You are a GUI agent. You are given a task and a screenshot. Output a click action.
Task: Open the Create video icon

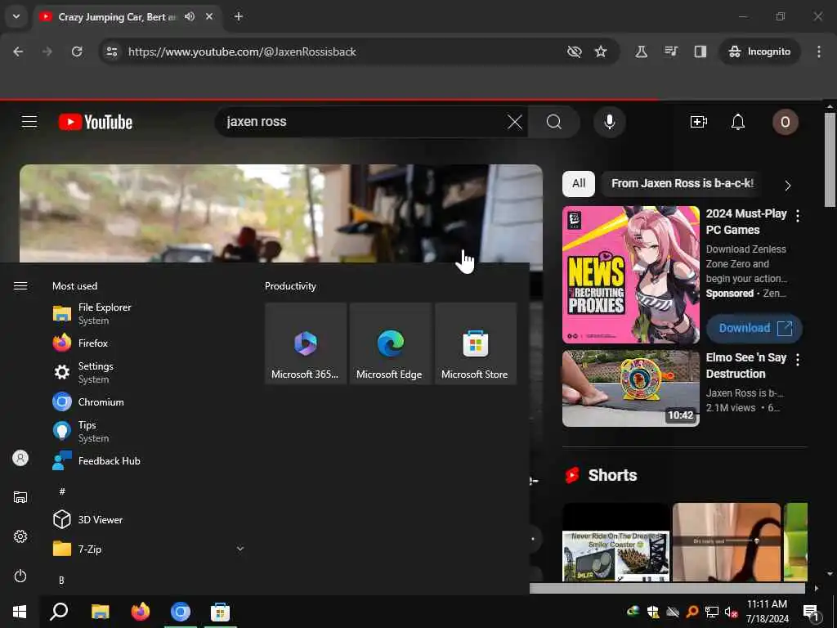pos(698,122)
